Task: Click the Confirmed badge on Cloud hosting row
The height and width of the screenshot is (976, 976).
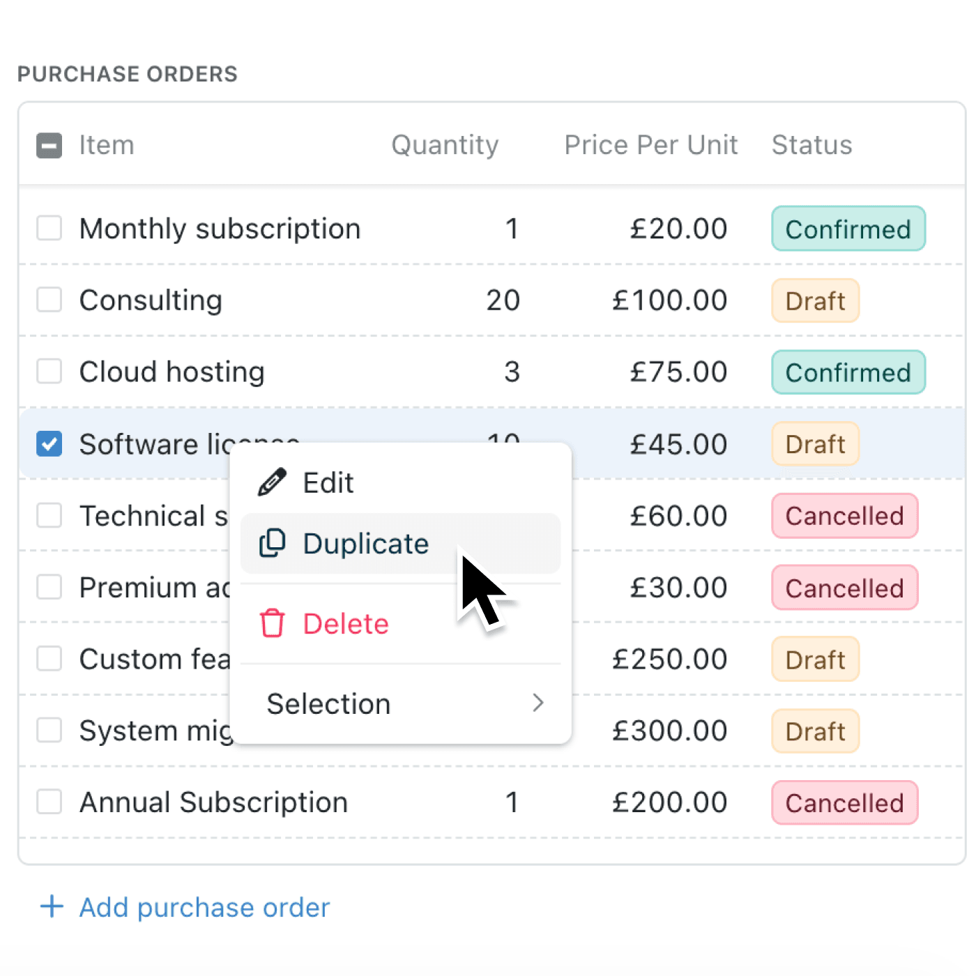Action: 848,372
